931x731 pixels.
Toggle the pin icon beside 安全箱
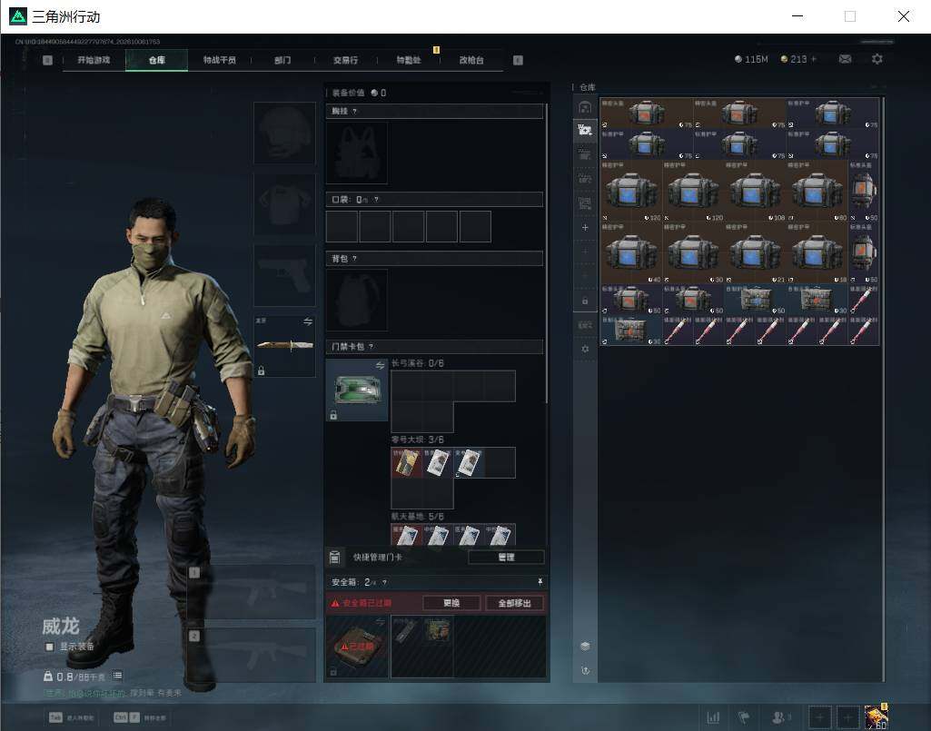pos(540,581)
